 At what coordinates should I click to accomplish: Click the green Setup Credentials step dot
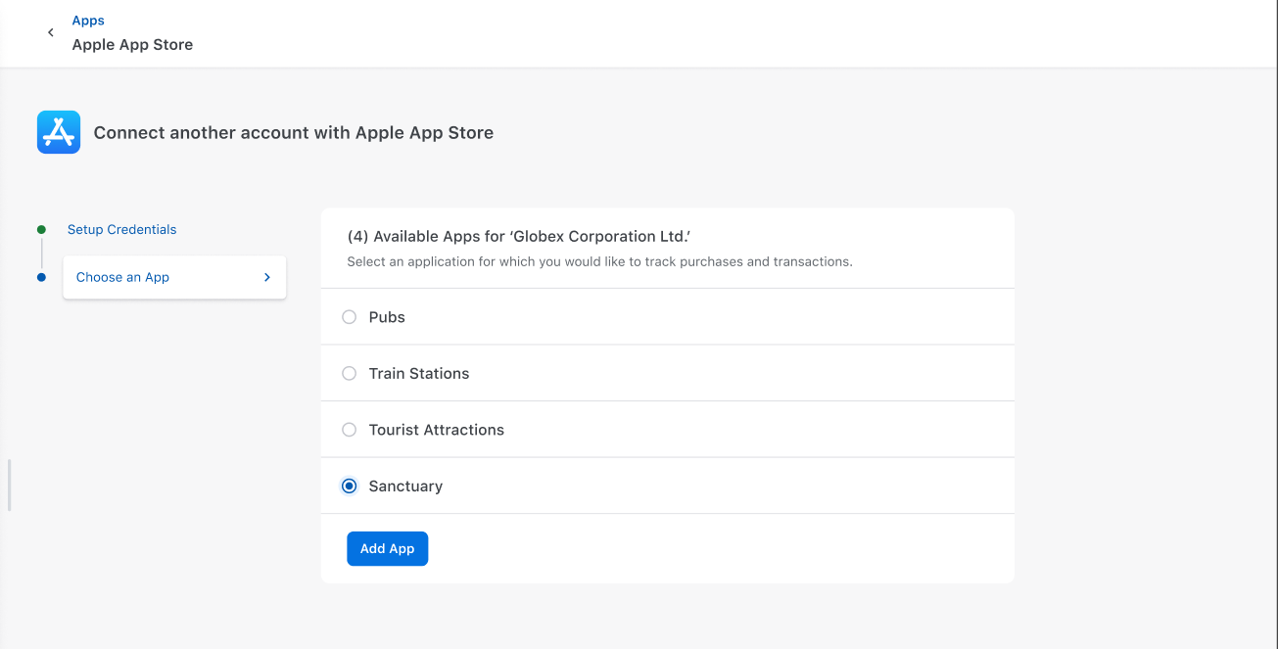[41, 230]
